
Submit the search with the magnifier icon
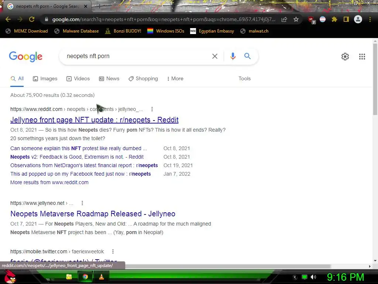(x=247, y=56)
